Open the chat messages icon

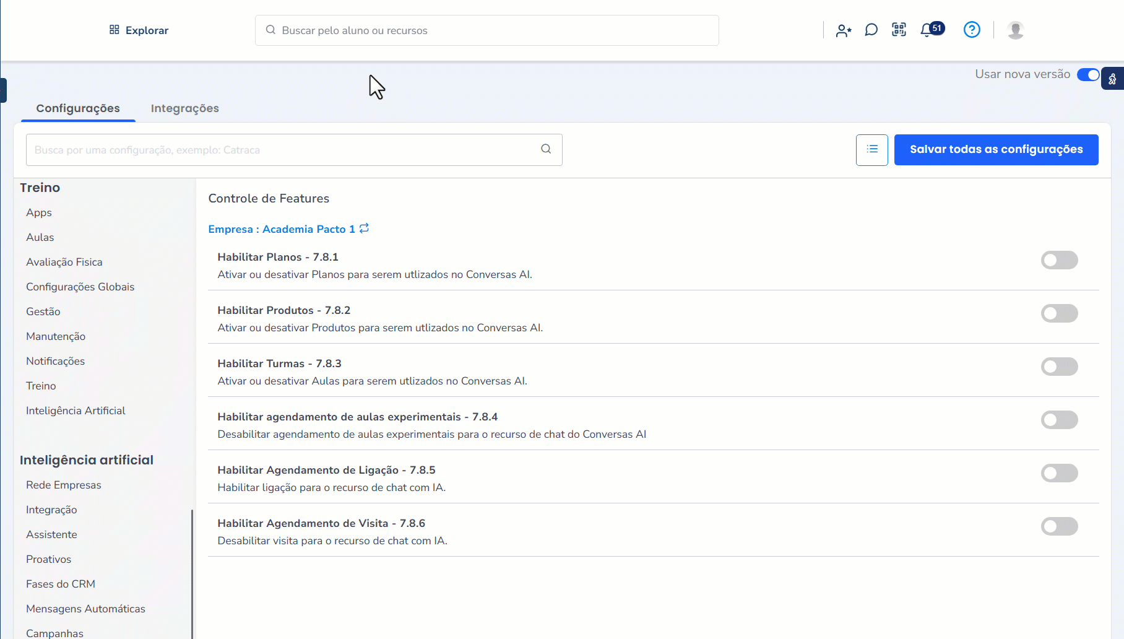pos(871,30)
